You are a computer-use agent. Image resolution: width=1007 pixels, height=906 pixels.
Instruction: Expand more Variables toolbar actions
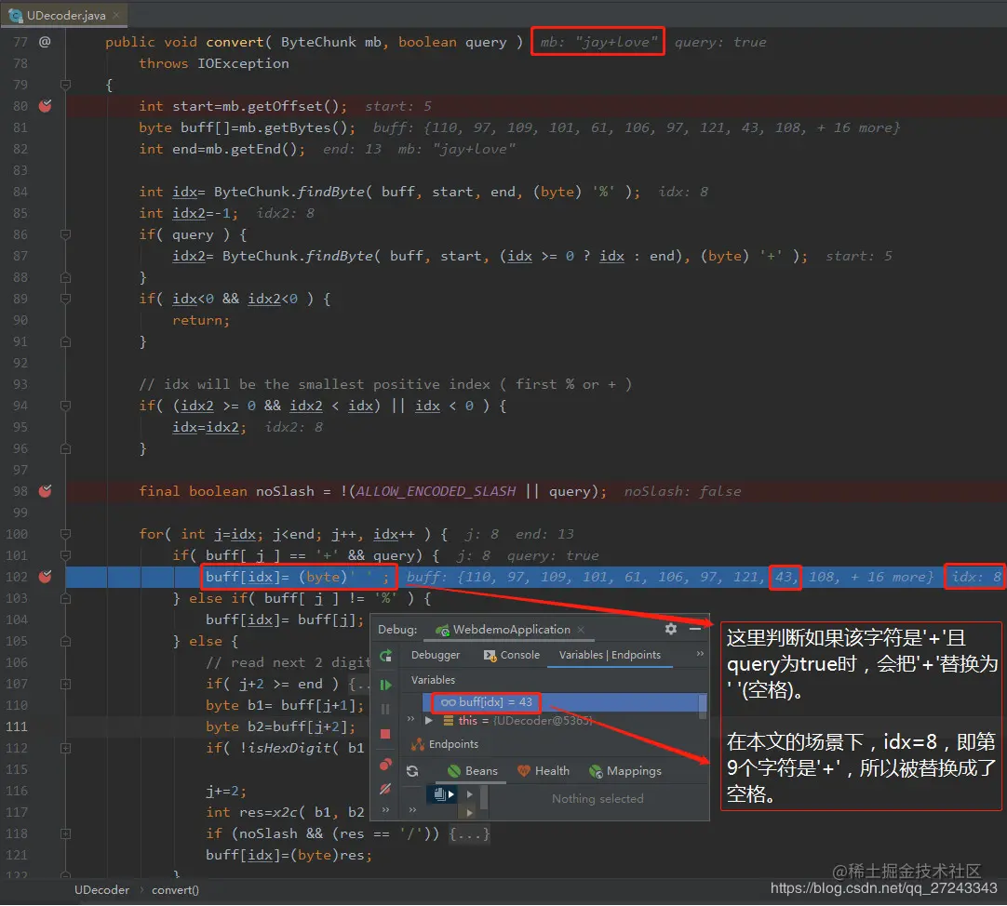[411, 718]
